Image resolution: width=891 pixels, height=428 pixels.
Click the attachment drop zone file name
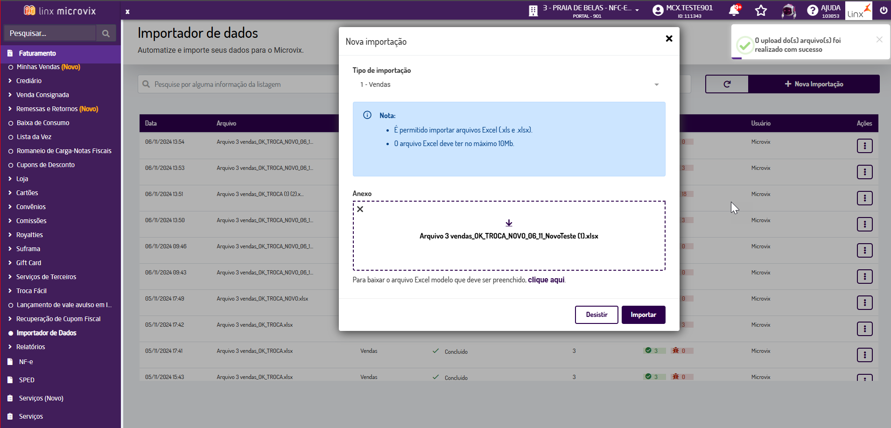point(509,236)
